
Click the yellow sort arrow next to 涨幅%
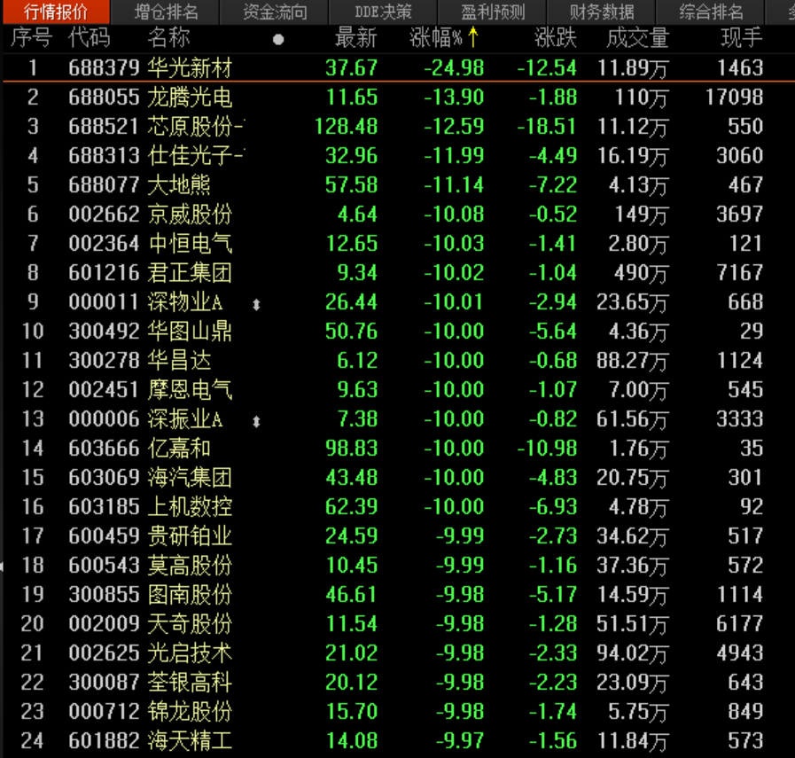[472, 37]
